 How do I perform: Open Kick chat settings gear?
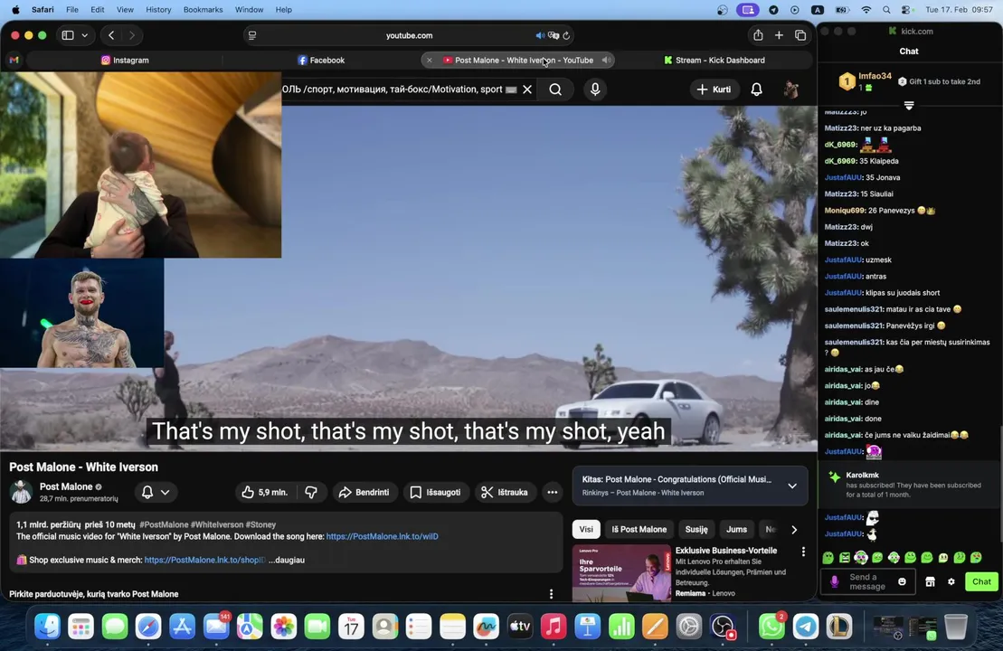click(x=951, y=581)
